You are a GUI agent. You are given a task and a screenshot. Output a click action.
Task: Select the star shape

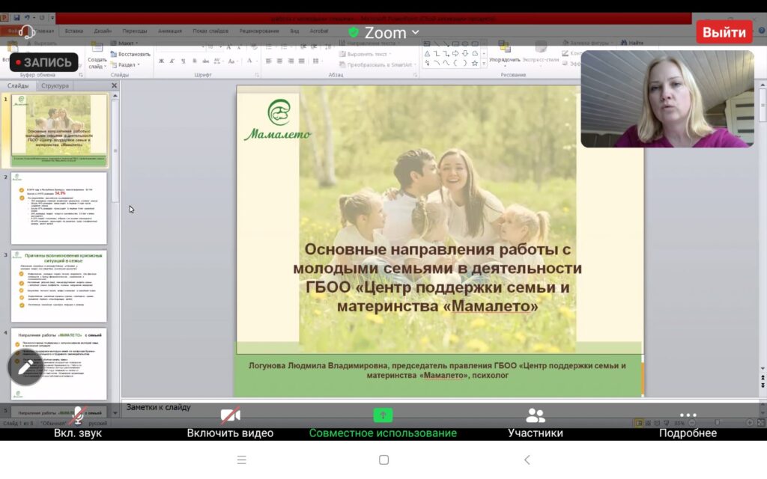[474, 63]
